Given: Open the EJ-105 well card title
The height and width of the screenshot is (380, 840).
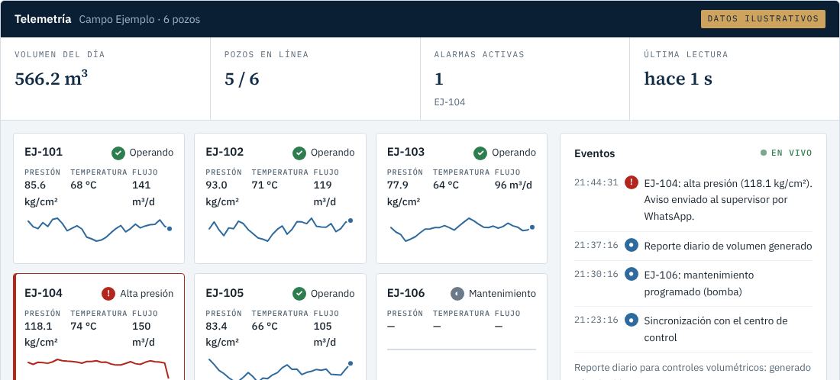Looking at the screenshot, I should [225, 293].
